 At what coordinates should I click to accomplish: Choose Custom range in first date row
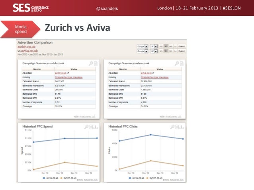point(182,46)
